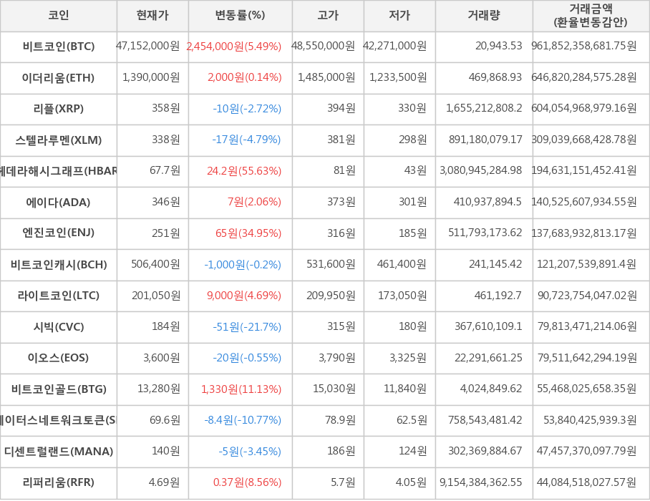
Task: Click the 거래량 column header
Action: click(x=484, y=15)
